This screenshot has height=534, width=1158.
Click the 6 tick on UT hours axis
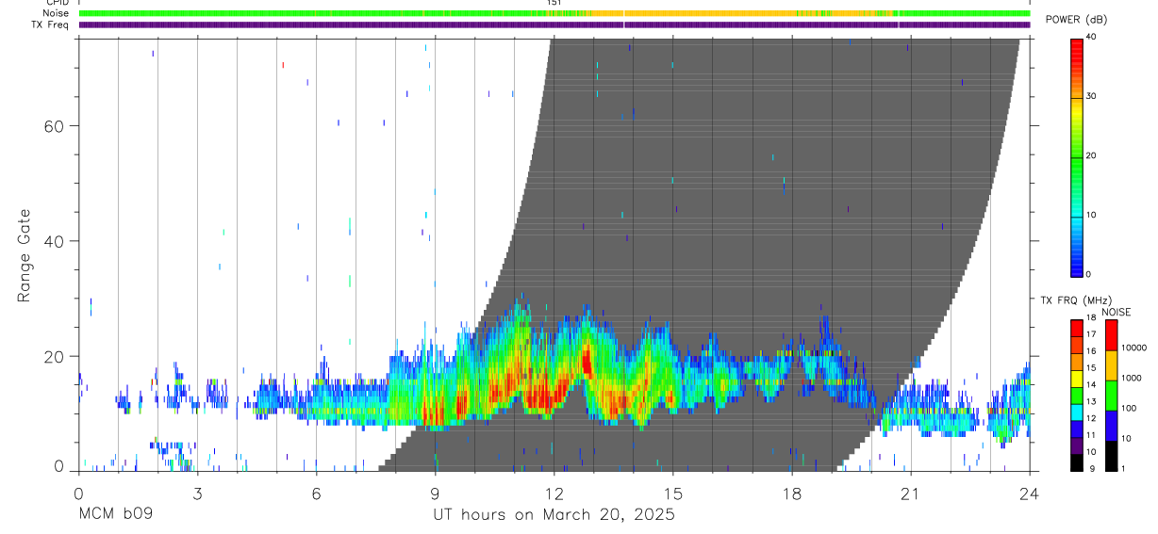[x=316, y=493]
